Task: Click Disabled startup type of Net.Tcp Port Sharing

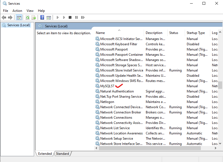Action: point(193,97)
